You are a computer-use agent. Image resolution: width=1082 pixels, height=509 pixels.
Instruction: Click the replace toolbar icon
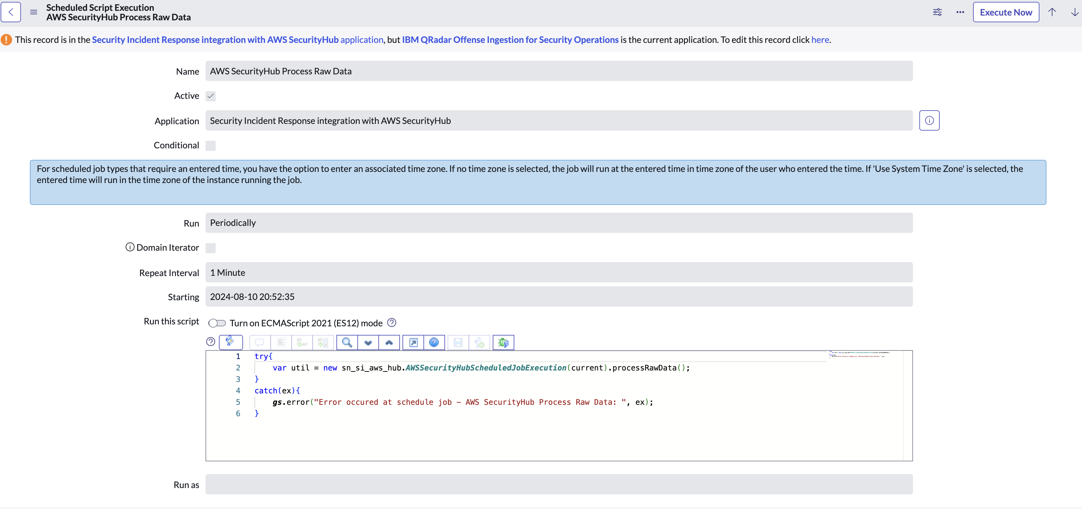[x=302, y=343]
